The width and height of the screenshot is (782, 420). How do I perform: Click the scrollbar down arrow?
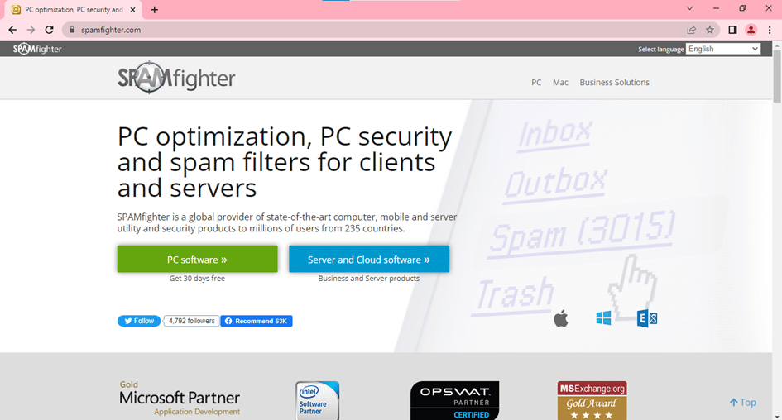click(x=777, y=416)
